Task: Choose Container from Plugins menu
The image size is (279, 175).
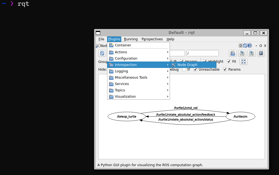Action: coord(138,45)
